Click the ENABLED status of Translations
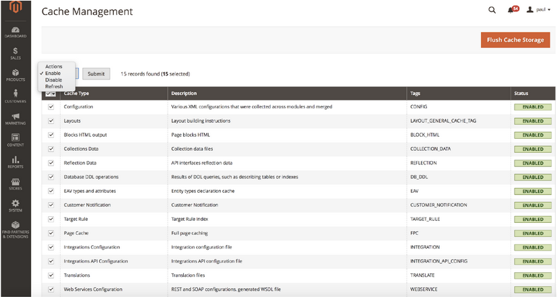Screen dimensions: 557x297 click(x=533, y=275)
